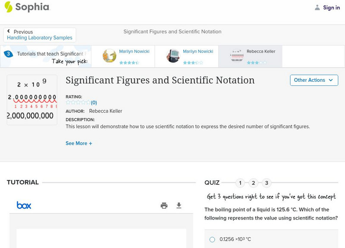
Task: Download the tutorial document
Action: tap(179, 205)
